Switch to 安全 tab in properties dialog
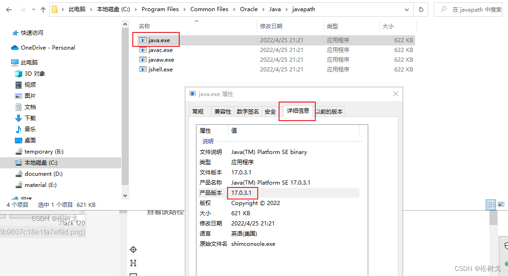508x276 pixels. pyautogui.click(x=270, y=112)
